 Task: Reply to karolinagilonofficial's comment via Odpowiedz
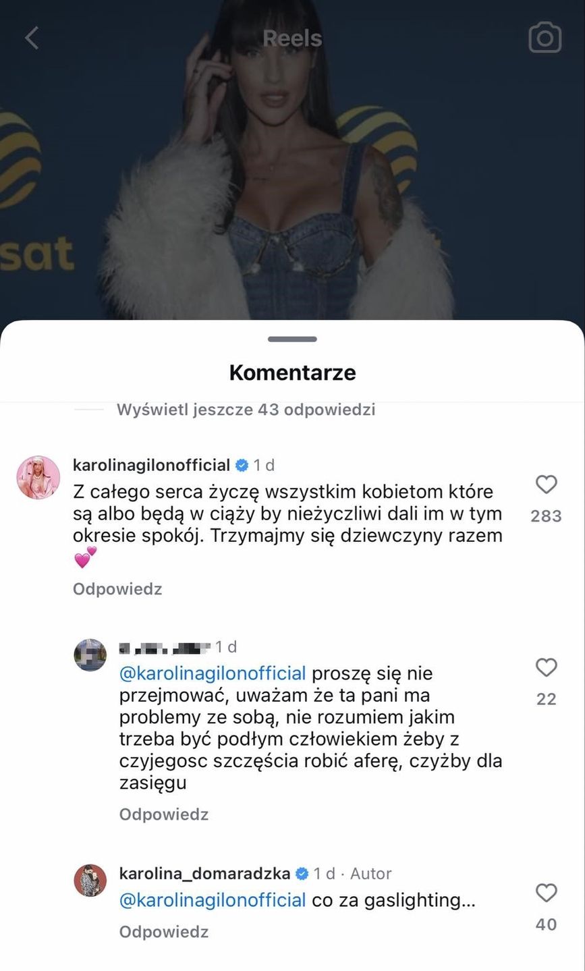click(117, 589)
